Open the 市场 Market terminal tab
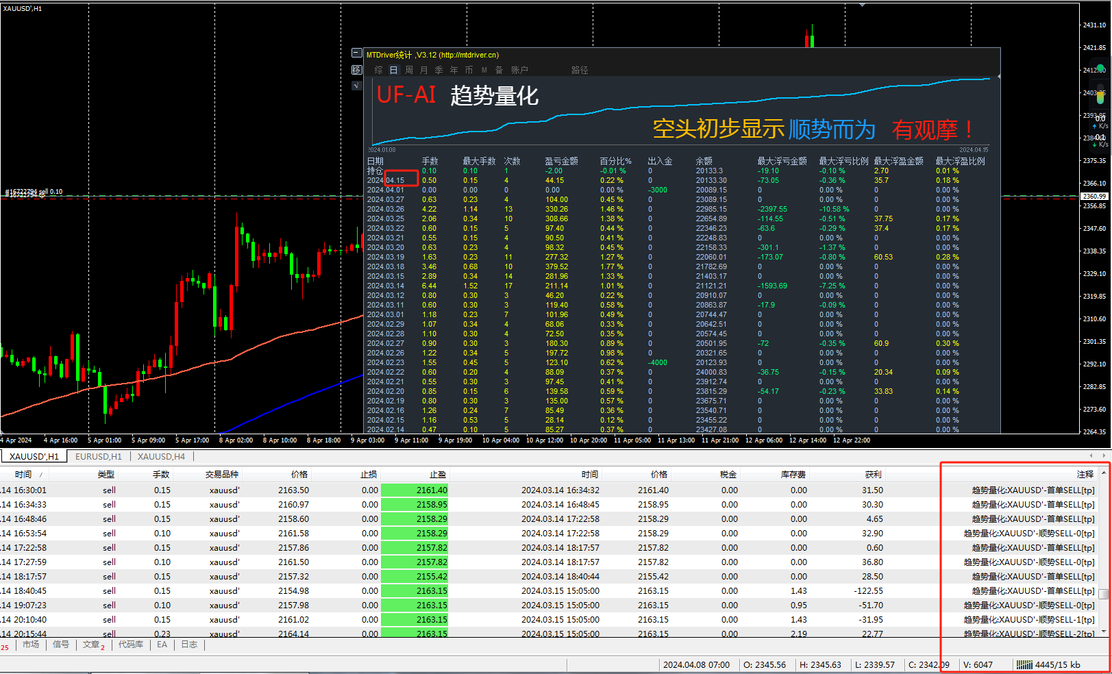The width and height of the screenshot is (1112, 674). 31,645
